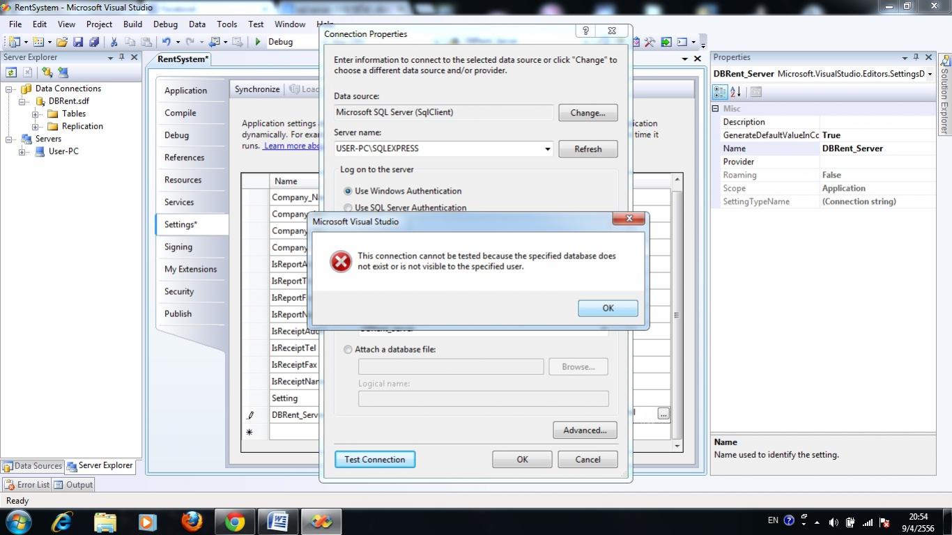The width and height of the screenshot is (952, 535).
Task: Switch to the Data Sources tab
Action: (x=33, y=466)
